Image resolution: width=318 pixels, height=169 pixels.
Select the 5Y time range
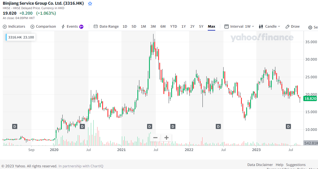click(201, 27)
